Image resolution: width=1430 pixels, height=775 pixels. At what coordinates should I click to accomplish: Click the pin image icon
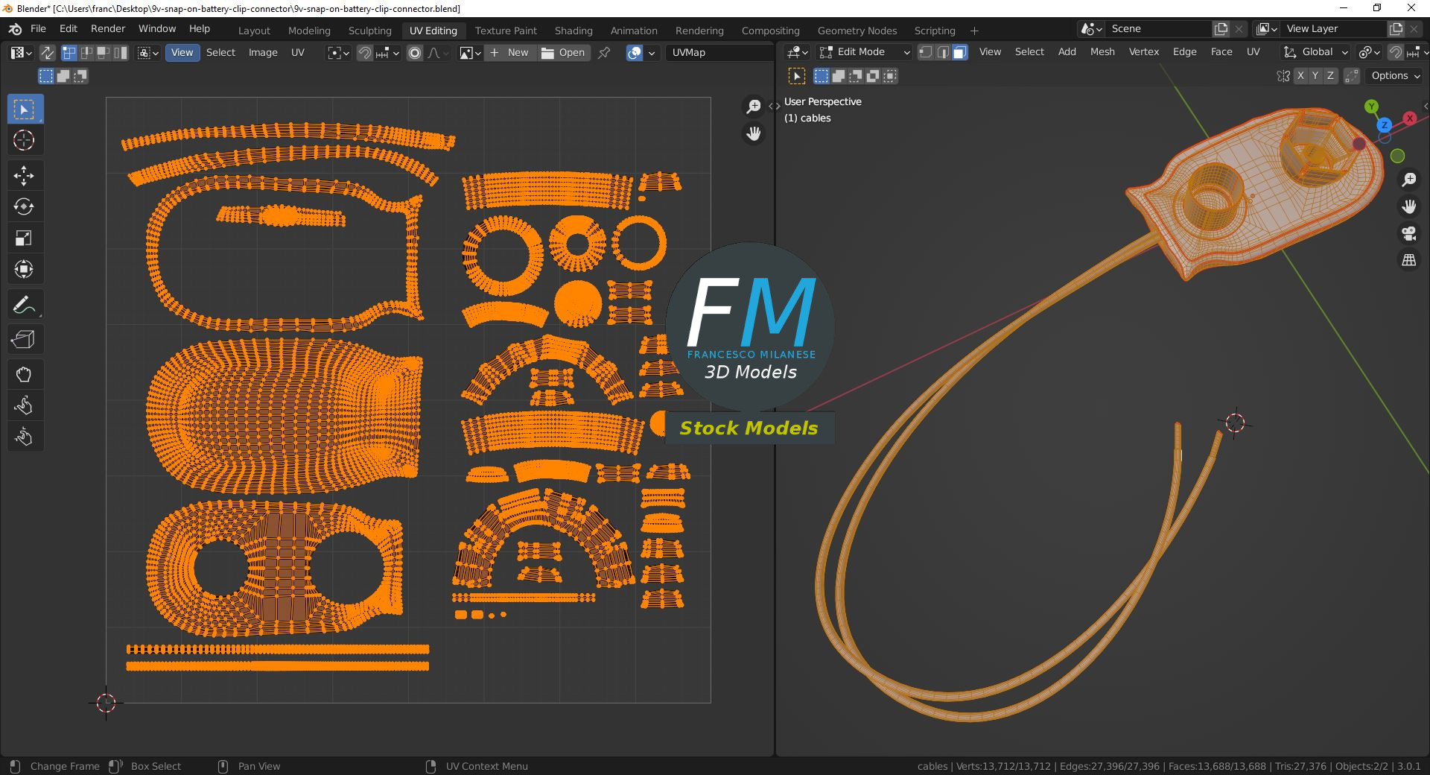coord(604,53)
